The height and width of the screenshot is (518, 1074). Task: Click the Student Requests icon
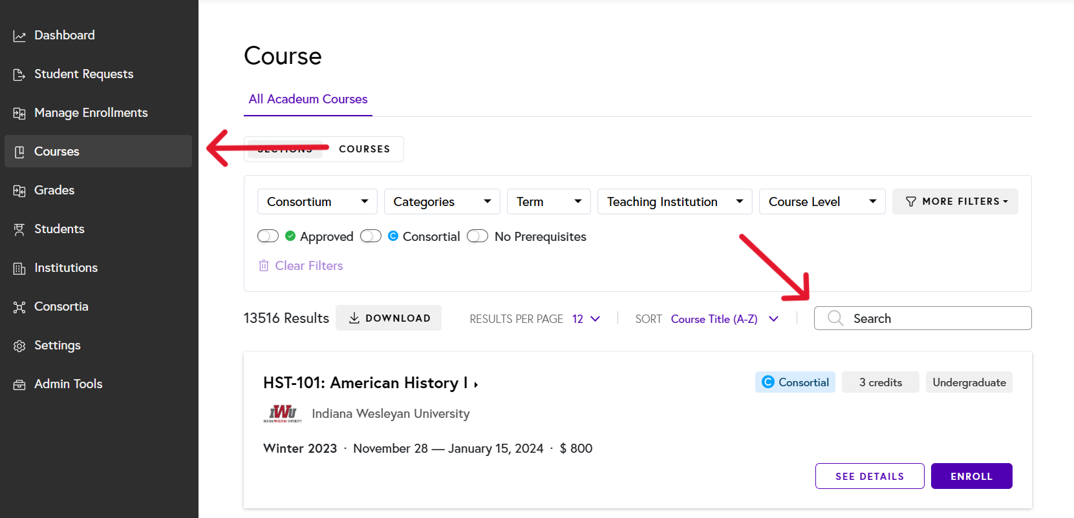[x=19, y=75]
